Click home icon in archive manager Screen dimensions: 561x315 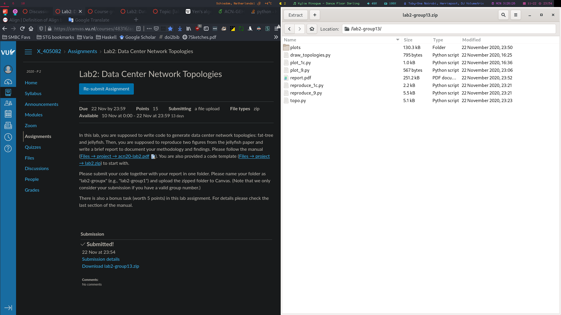[312, 29]
